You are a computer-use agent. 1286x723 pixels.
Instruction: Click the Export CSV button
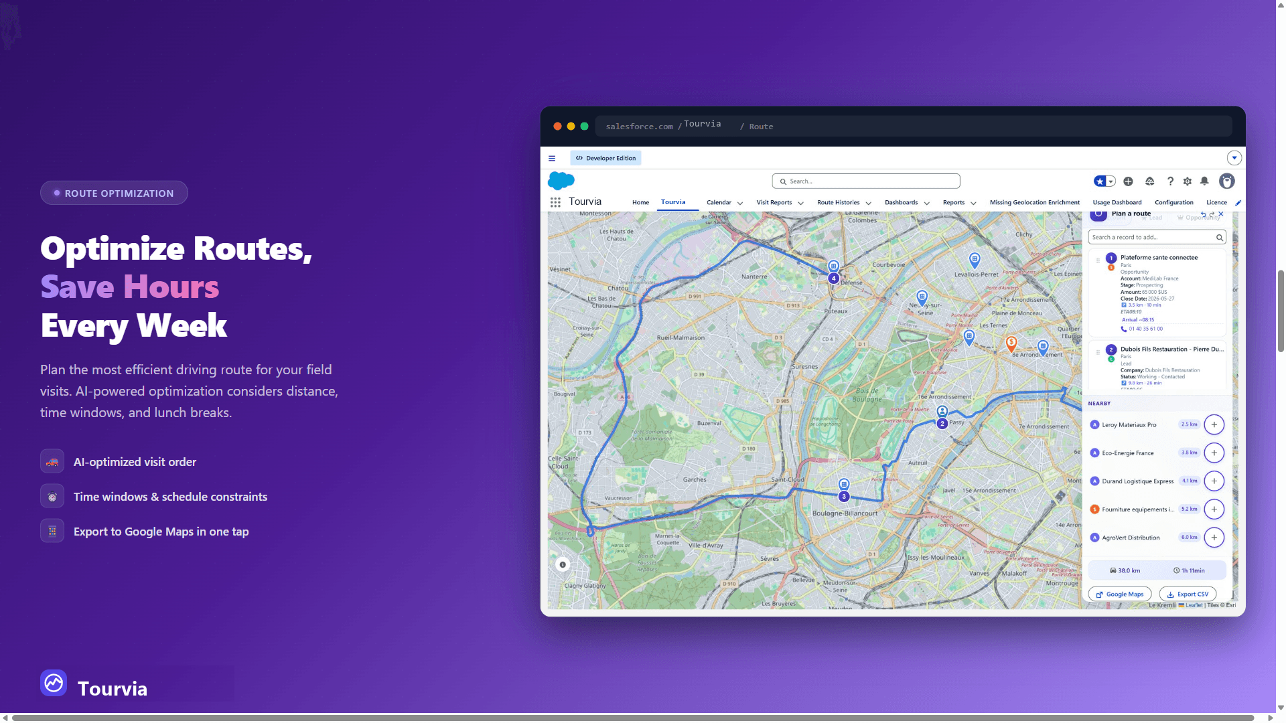coord(1188,594)
